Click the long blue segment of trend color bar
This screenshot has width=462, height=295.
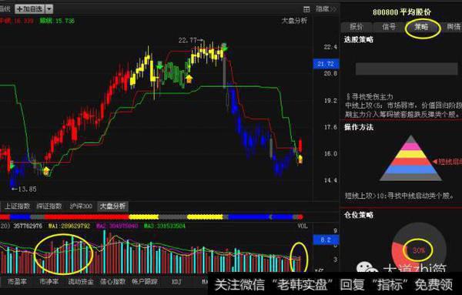coord(249,217)
